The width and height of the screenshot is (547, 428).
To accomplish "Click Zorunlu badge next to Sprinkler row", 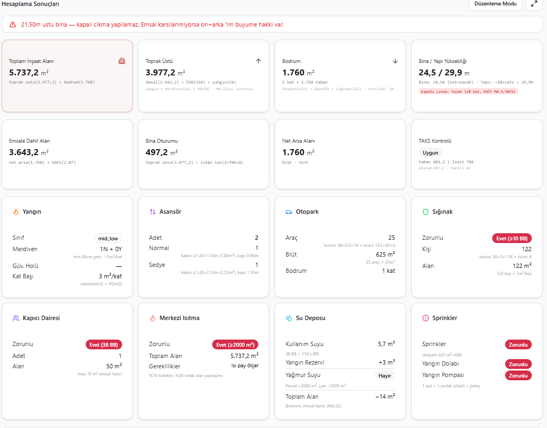I will (518, 344).
